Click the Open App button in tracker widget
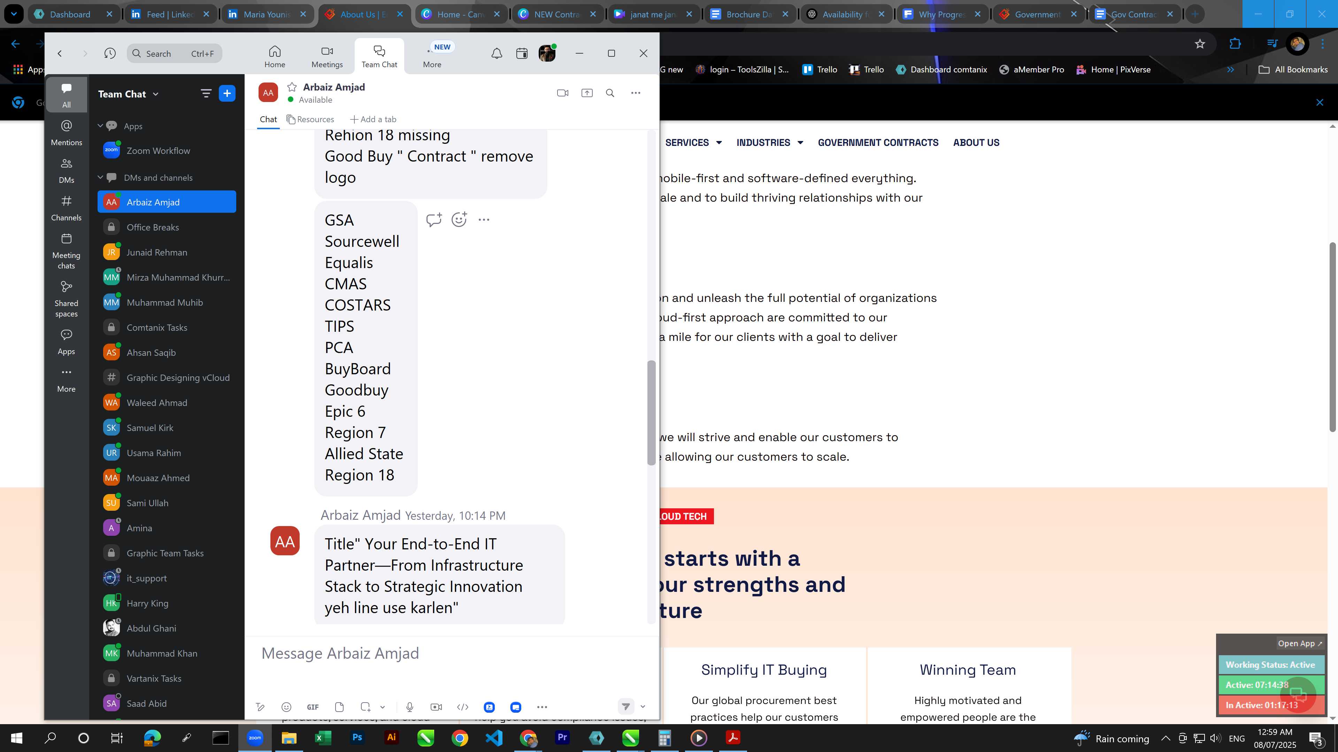 tap(1300, 643)
